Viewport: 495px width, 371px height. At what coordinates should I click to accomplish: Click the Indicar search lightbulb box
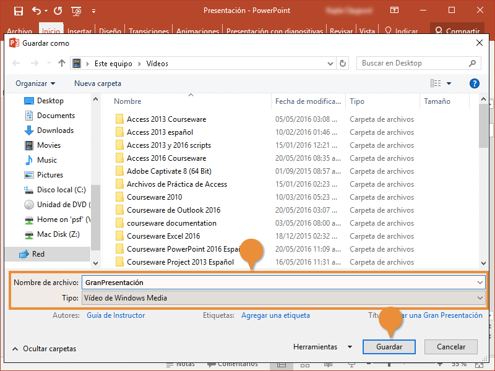tap(401, 31)
